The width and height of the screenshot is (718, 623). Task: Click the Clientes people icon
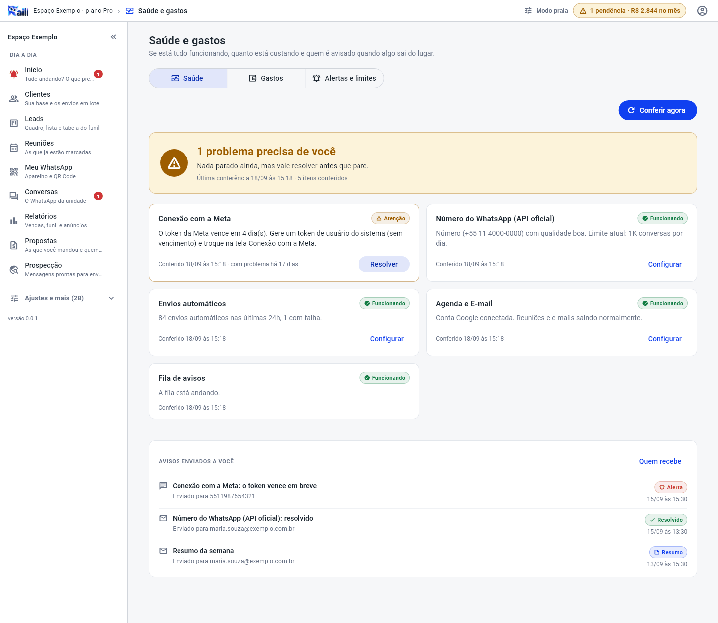pos(14,98)
